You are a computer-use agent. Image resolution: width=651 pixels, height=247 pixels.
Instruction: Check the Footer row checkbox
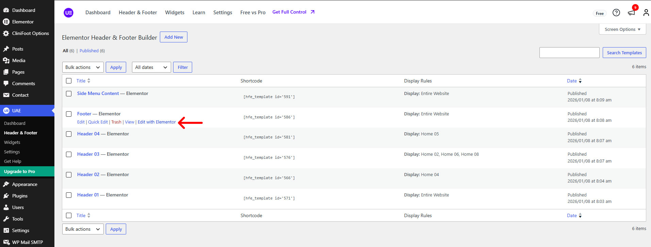tap(69, 114)
